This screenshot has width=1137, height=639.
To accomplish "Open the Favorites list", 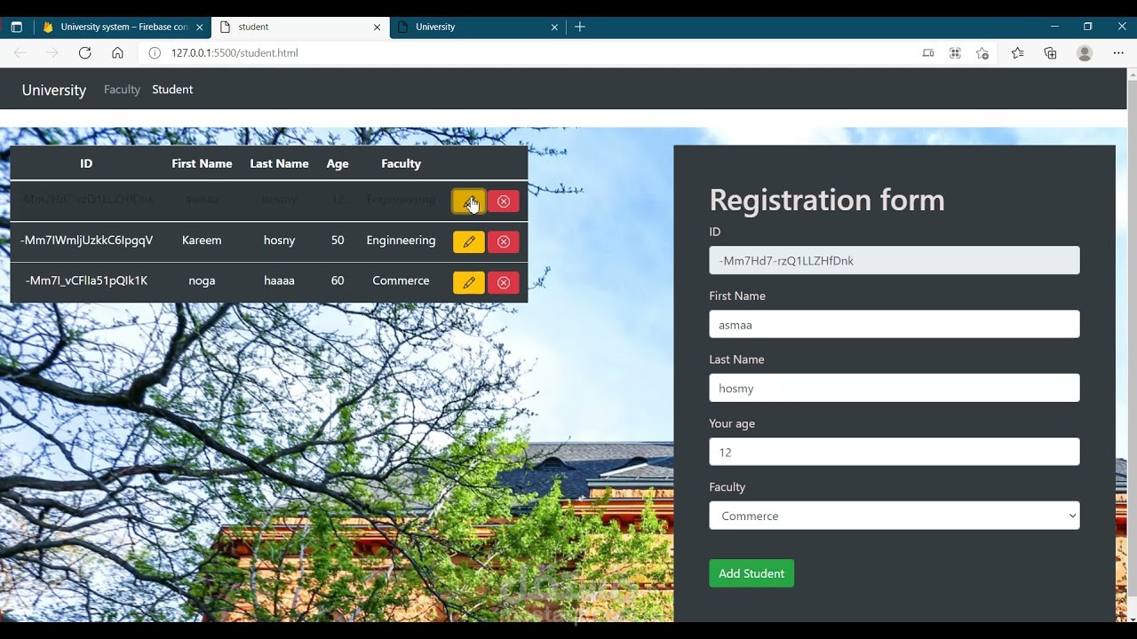I will click(1017, 53).
